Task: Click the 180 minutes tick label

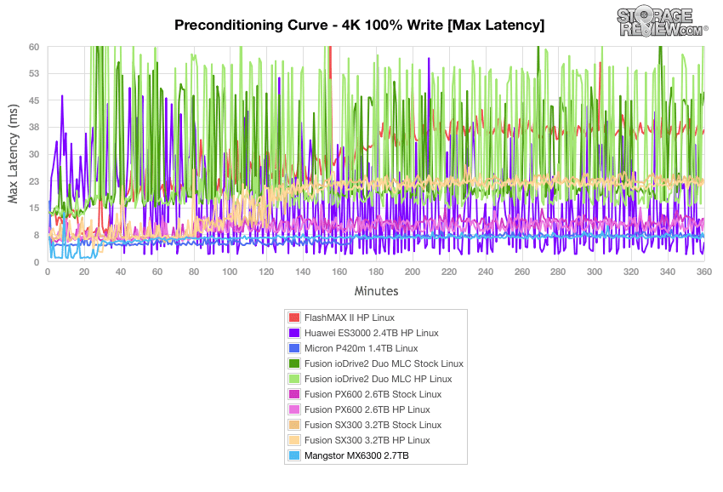Action: pyautogui.click(x=376, y=272)
